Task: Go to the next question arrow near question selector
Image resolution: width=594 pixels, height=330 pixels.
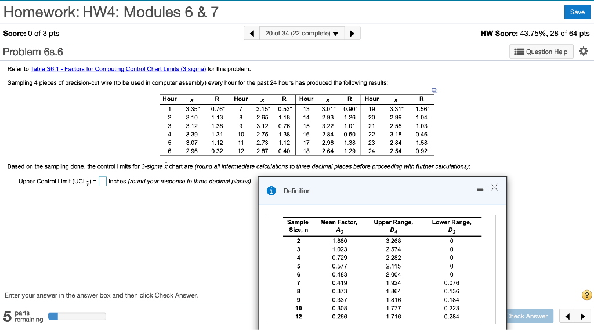Action: click(352, 33)
